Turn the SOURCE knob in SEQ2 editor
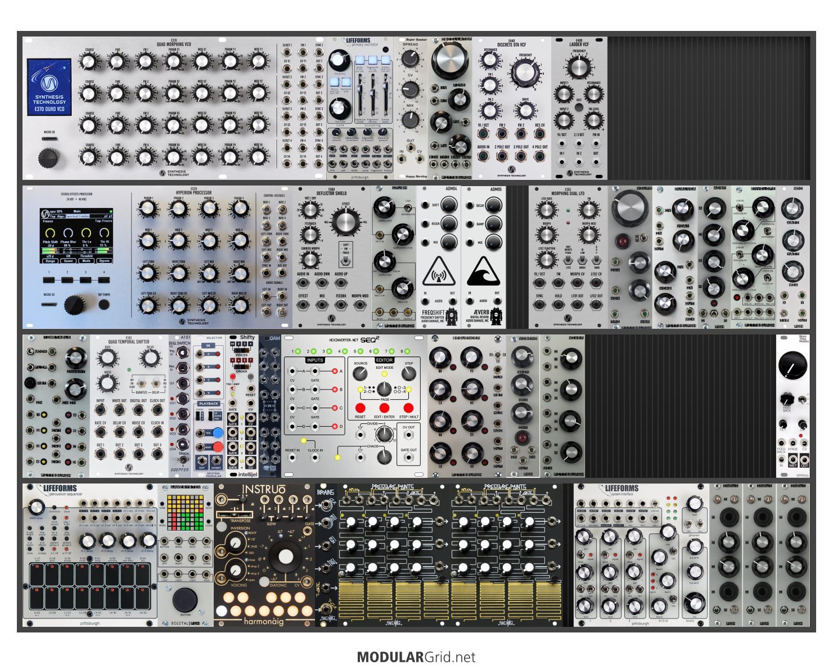Screen dimensions: 833x669 (x=361, y=374)
